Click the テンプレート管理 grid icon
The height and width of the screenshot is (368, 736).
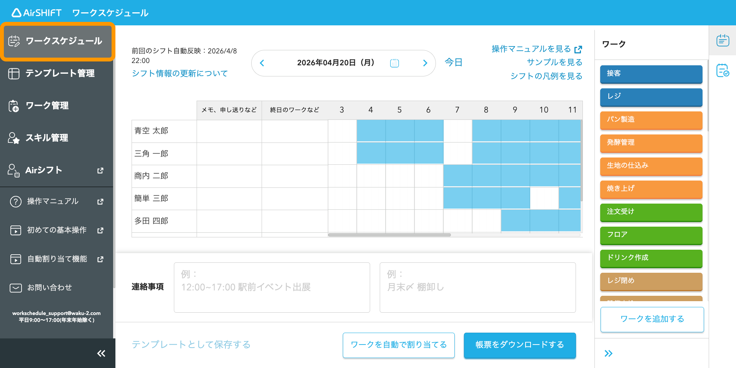[x=14, y=73]
